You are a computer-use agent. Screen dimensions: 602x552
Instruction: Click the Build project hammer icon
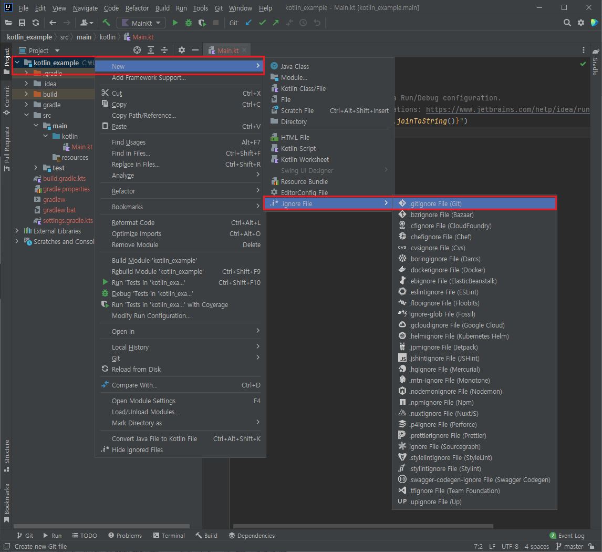106,23
